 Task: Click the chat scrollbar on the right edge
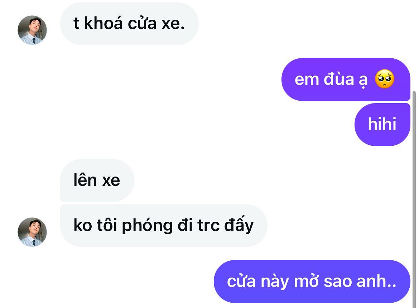click(x=414, y=199)
